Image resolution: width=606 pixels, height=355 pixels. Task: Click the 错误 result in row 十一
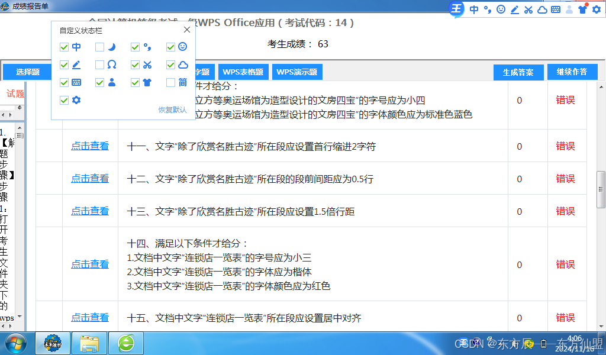click(x=565, y=146)
